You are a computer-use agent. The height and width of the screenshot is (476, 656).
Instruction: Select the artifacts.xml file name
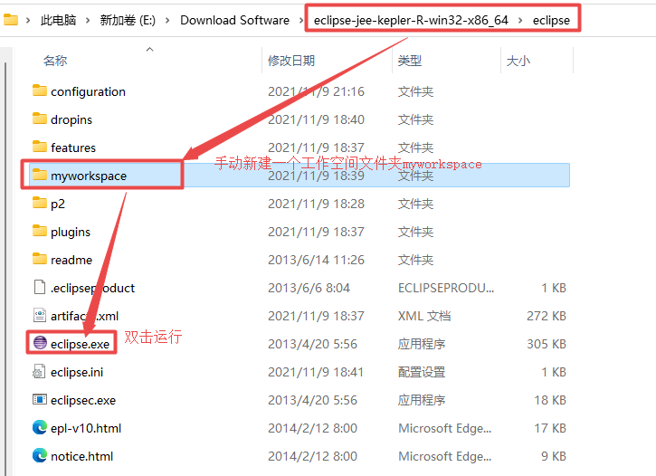[84, 316]
